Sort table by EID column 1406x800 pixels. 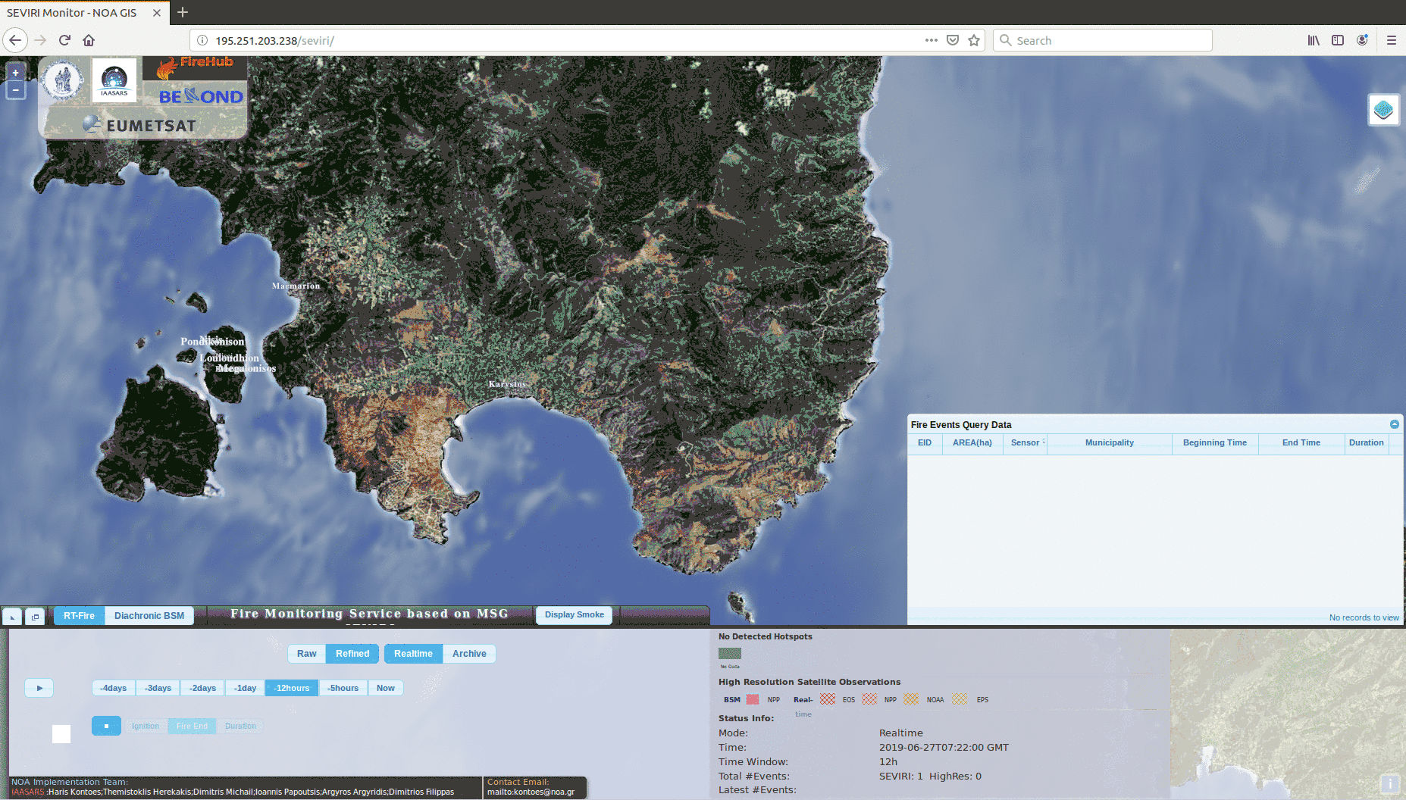point(925,443)
